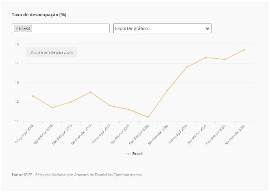270x192 pixels.
Task: Click the nov-dez-jan 2019 data point
Action: (x=71, y=102)
